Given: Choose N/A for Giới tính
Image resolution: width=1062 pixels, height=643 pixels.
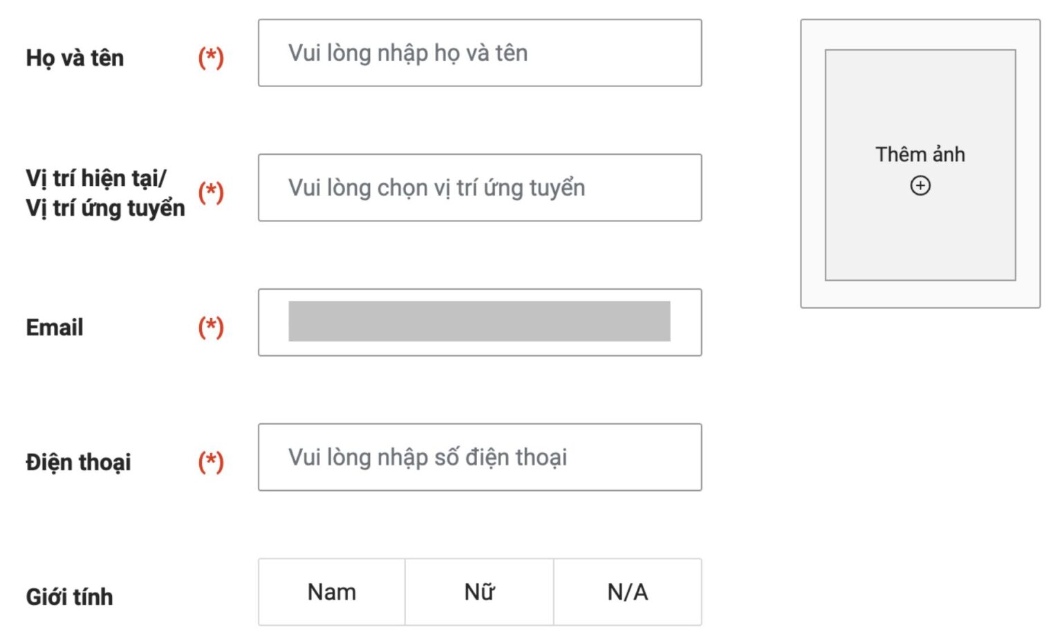Looking at the screenshot, I should coord(627,592).
